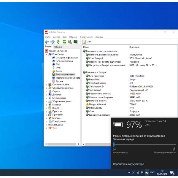The height and width of the screenshot is (178, 178).
Task: Open the Довідка menu
Action: pos(99,37)
